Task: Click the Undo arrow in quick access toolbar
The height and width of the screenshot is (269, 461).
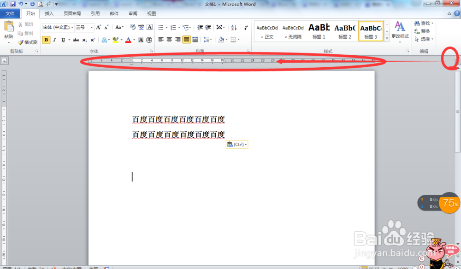Action: (21, 4)
